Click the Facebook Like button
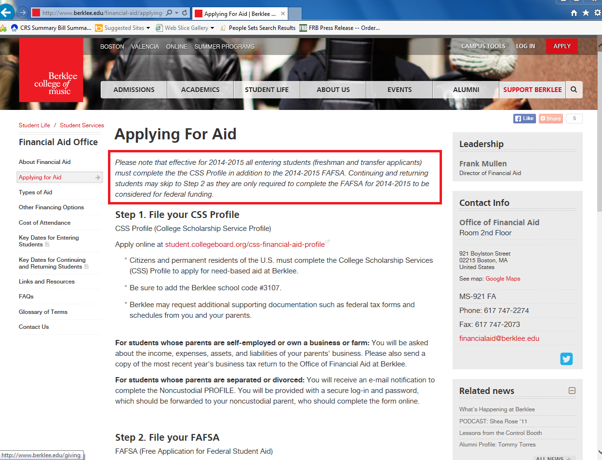 524,119
